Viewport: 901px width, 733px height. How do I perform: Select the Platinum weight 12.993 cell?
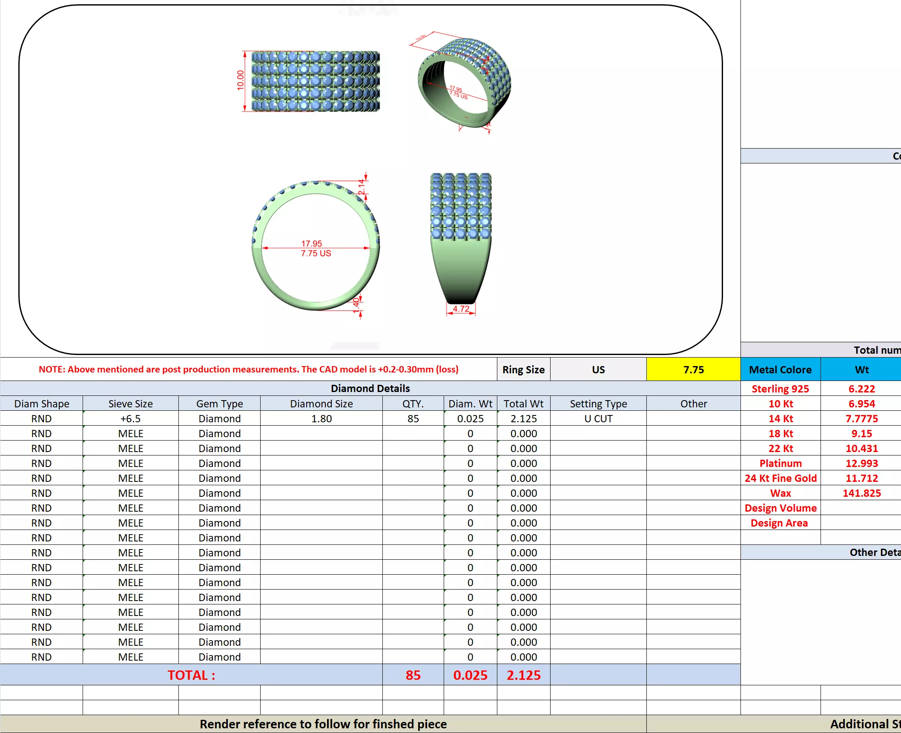coord(861,463)
